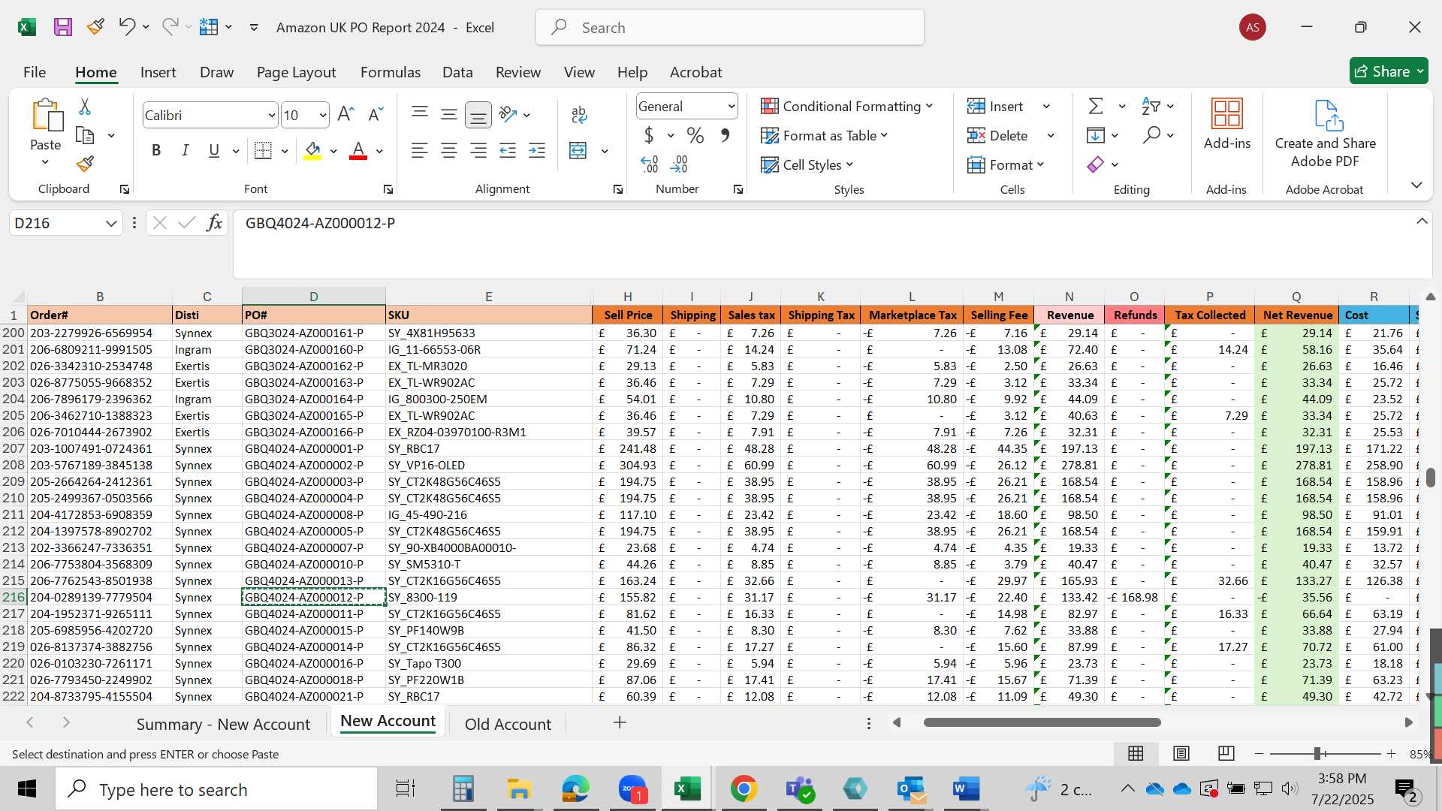Click the Sort and Filter icon
Image resolution: width=1442 pixels, height=811 pixels.
coord(1151,106)
